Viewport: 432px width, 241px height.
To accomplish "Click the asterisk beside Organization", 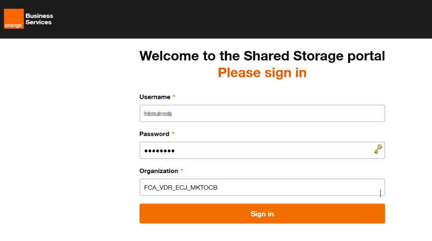I will [x=182, y=170].
